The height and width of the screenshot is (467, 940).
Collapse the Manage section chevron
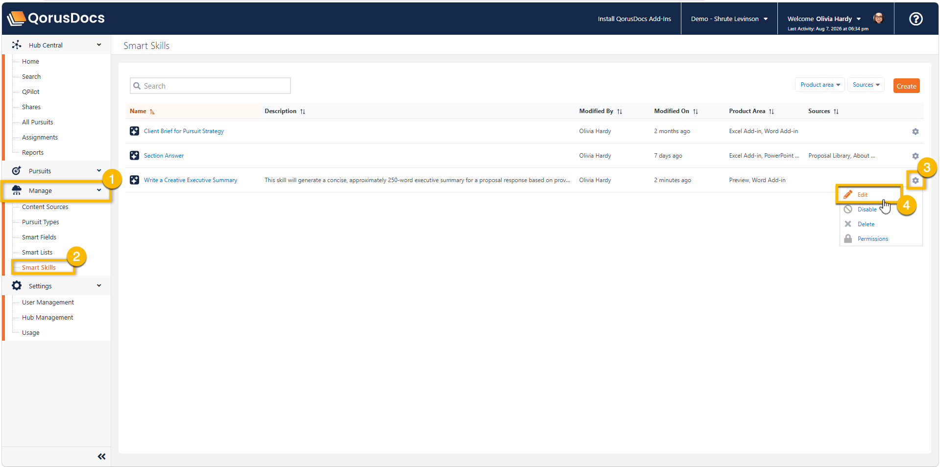(99, 190)
